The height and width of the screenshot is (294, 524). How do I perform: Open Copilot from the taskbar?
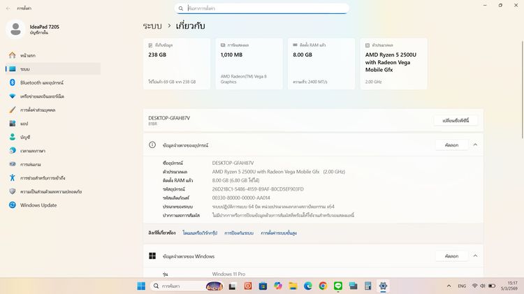pyautogui.click(x=277, y=286)
